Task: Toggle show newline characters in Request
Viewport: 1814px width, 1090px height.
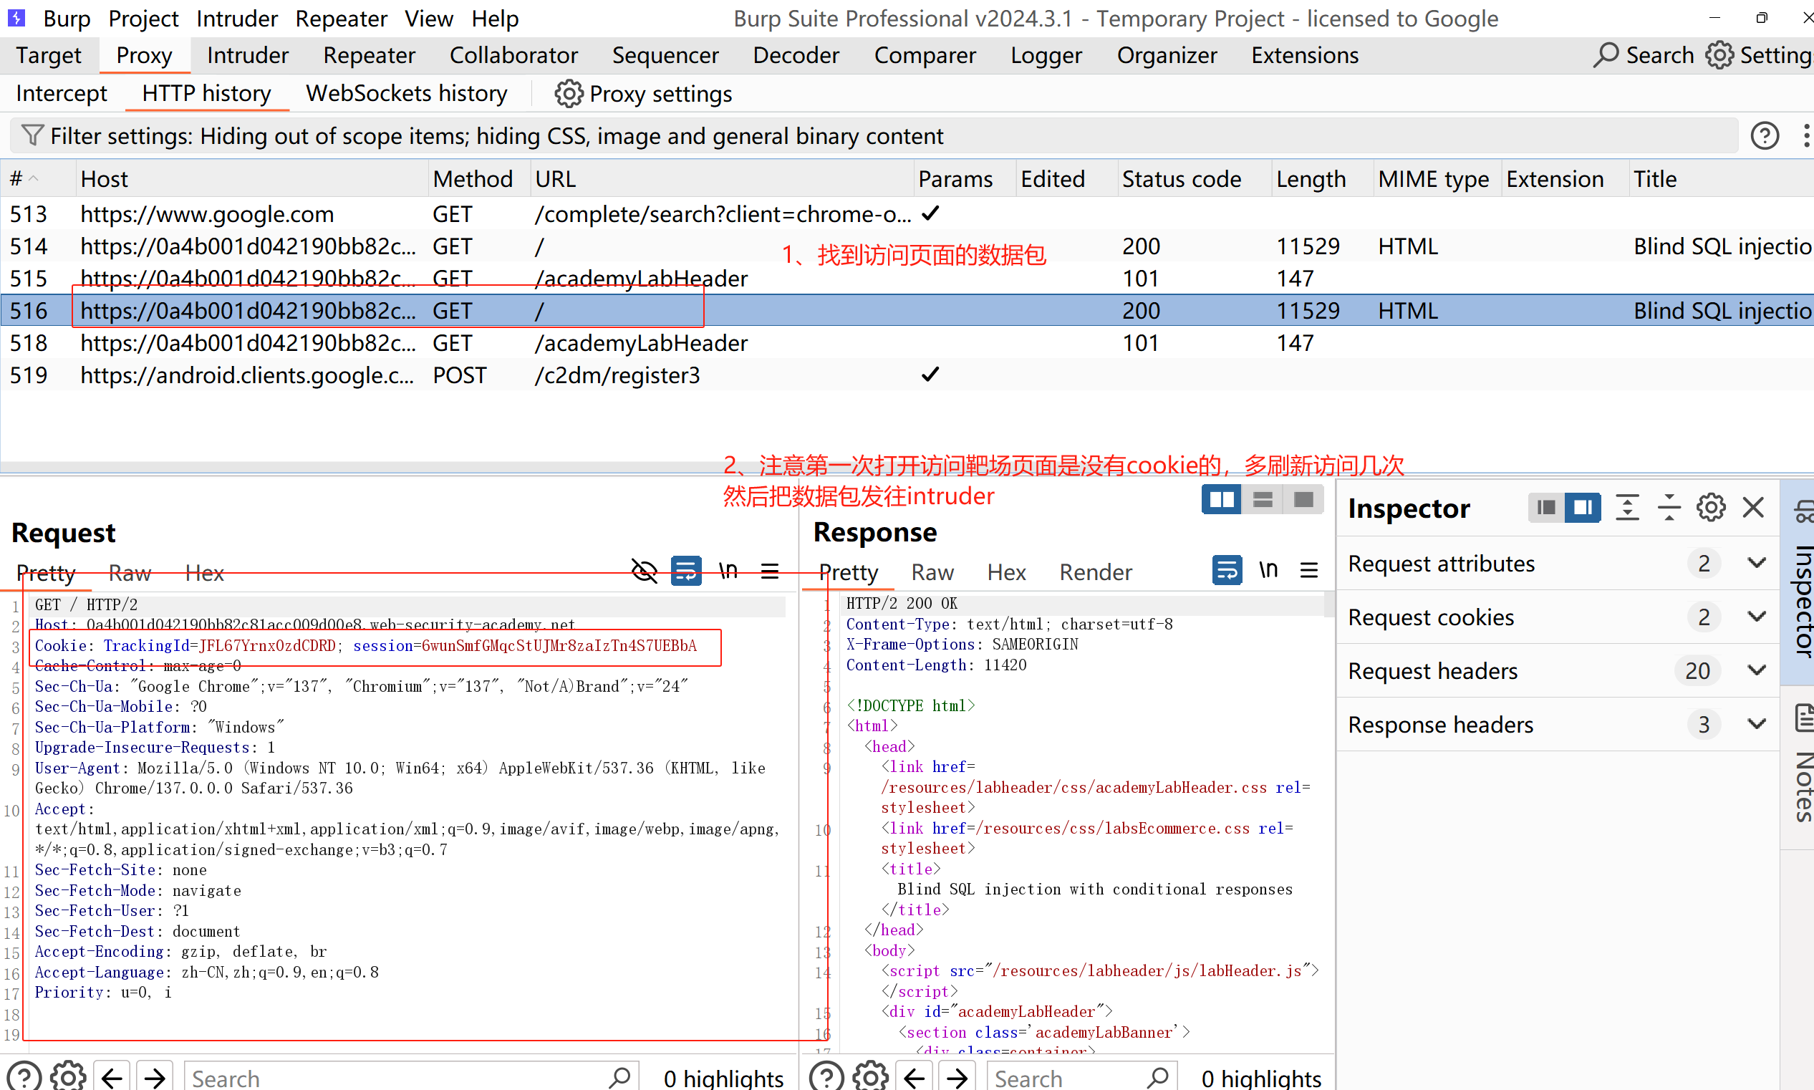Action: point(728,571)
